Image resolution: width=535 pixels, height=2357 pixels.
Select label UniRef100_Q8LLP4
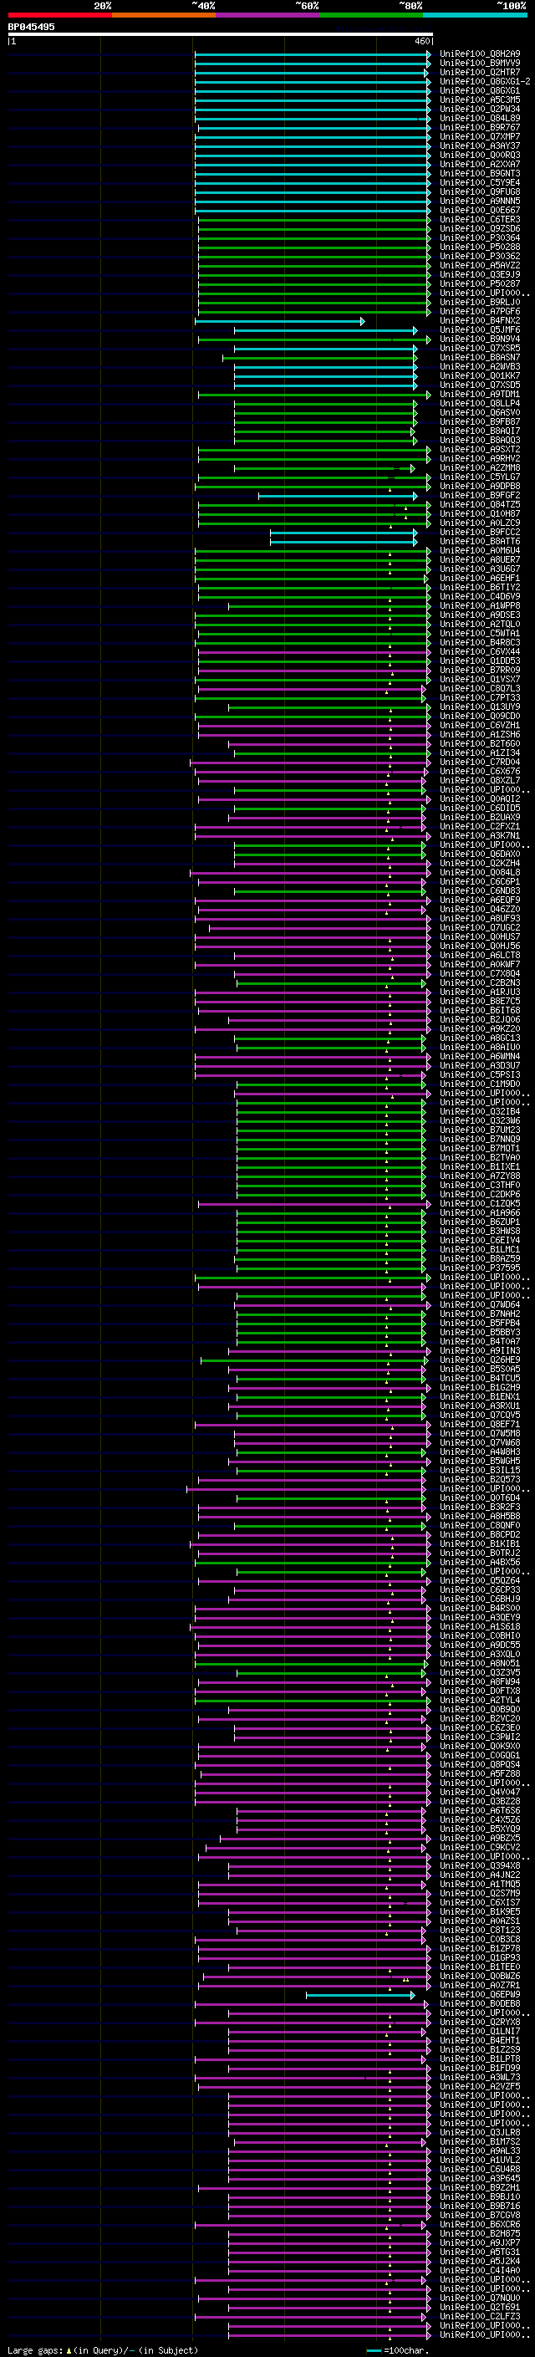point(480,404)
